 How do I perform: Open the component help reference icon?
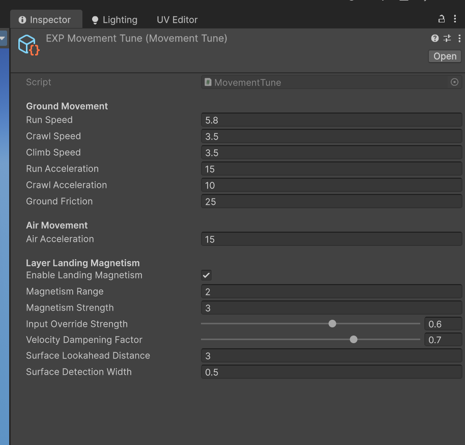click(x=435, y=38)
